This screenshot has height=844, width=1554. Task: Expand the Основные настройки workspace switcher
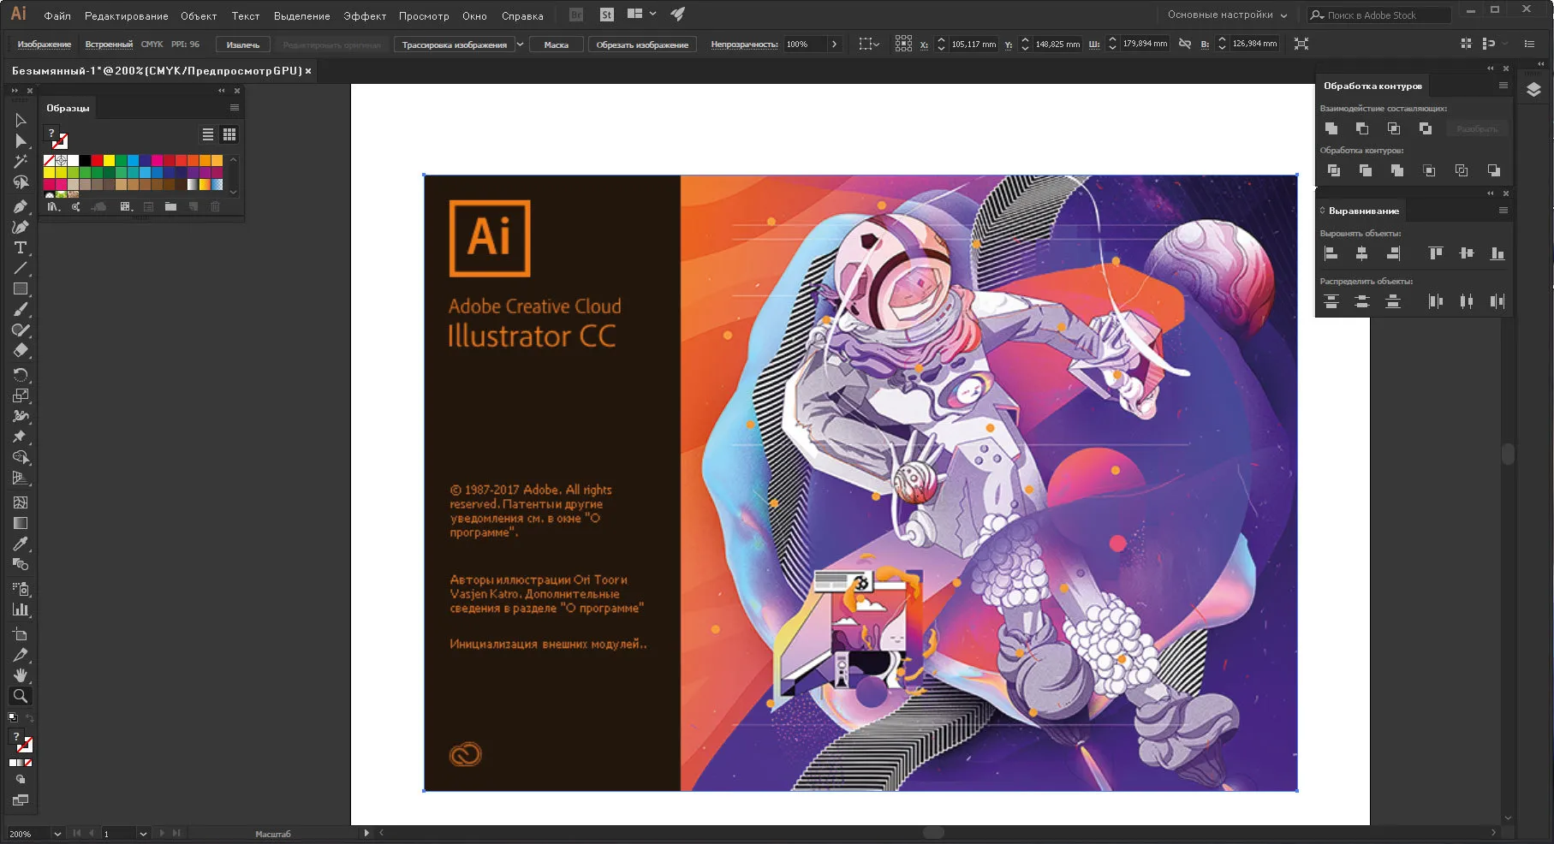click(x=1228, y=15)
